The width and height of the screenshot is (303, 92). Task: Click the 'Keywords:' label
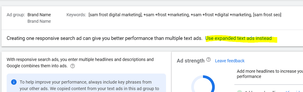point(76,15)
